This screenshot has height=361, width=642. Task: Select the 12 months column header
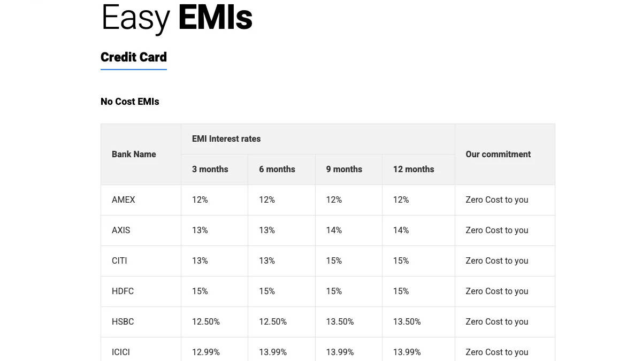[x=414, y=170]
